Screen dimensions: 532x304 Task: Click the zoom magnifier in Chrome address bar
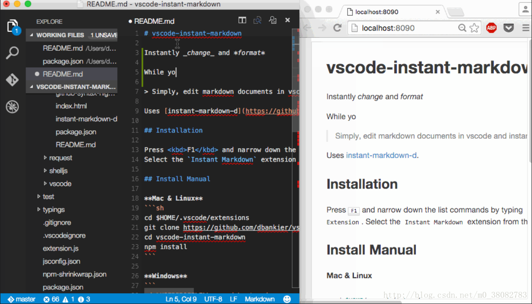[x=462, y=28]
